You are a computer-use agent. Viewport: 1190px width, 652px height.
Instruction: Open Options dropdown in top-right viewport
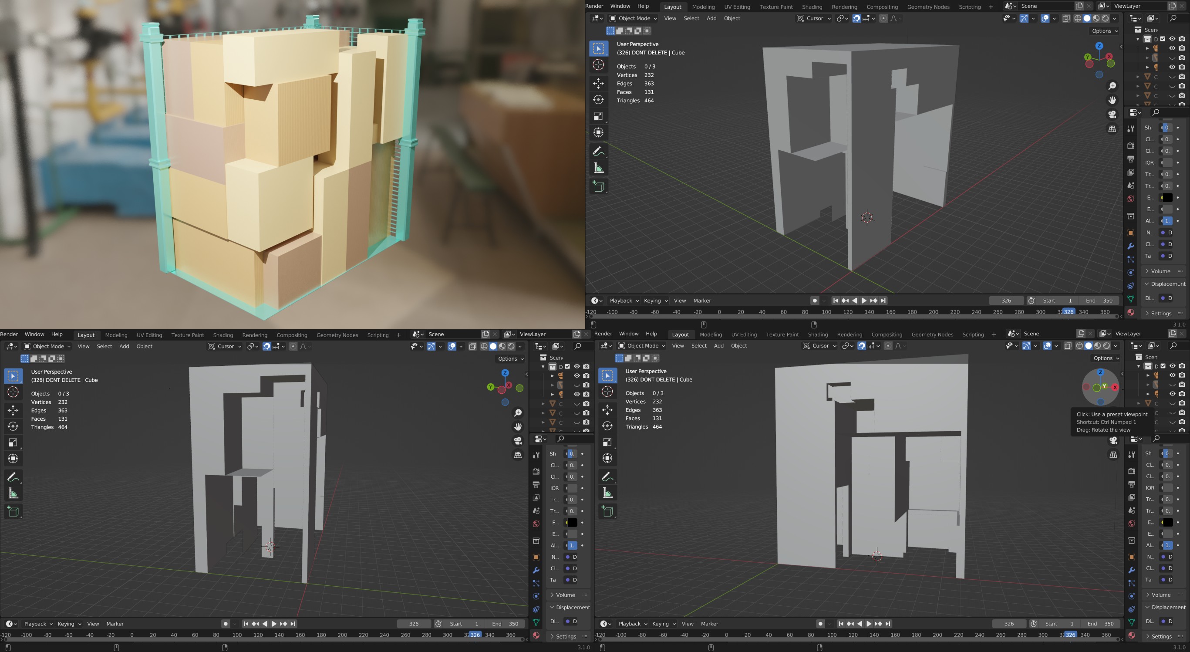[1105, 31]
